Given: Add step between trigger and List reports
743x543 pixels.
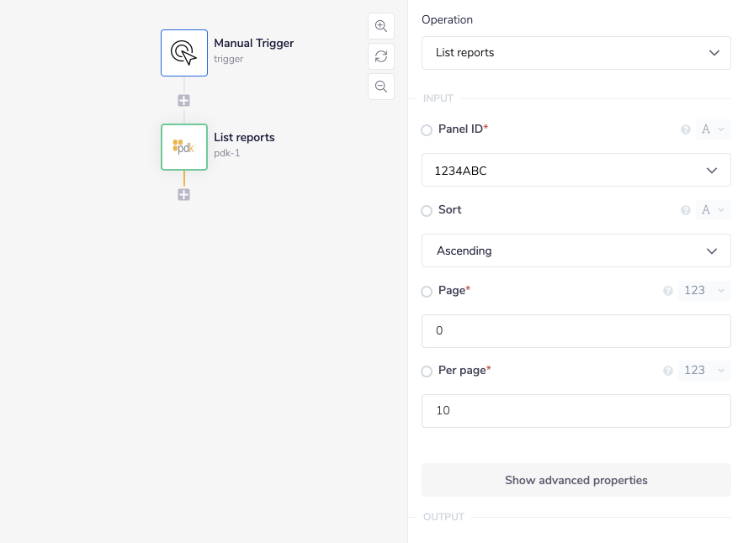Looking at the screenshot, I should point(184,100).
